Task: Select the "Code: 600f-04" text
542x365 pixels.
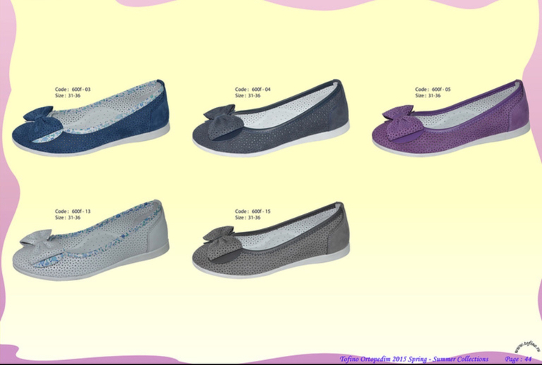Action: tap(253, 89)
